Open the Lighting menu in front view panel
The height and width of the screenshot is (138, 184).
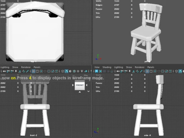[x=5, y=67]
